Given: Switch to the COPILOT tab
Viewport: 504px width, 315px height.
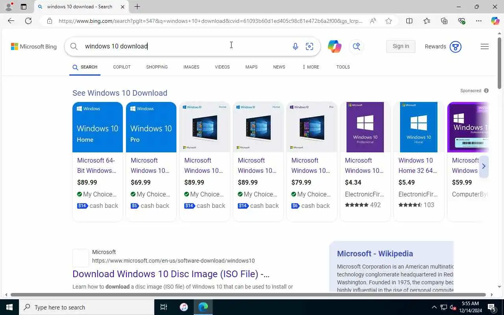Looking at the screenshot, I should pyautogui.click(x=122, y=67).
